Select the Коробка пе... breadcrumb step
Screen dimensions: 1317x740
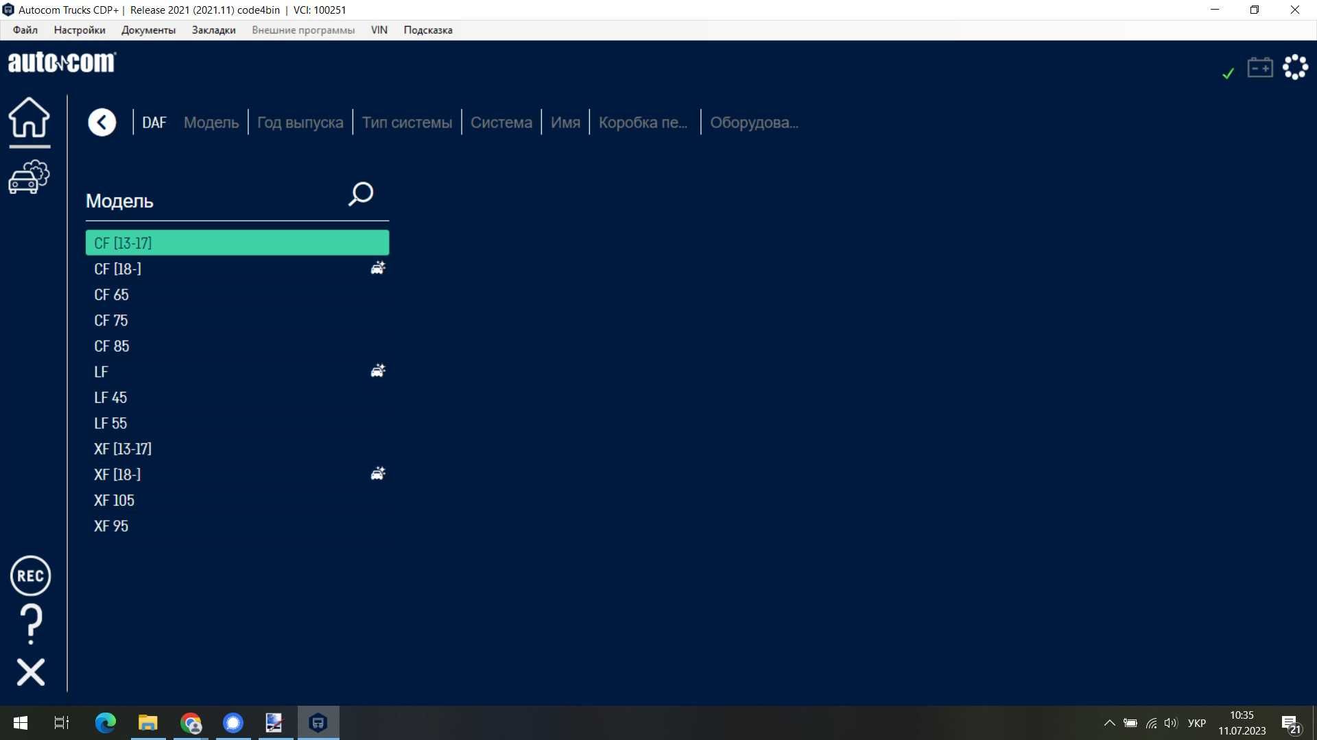(643, 123)
